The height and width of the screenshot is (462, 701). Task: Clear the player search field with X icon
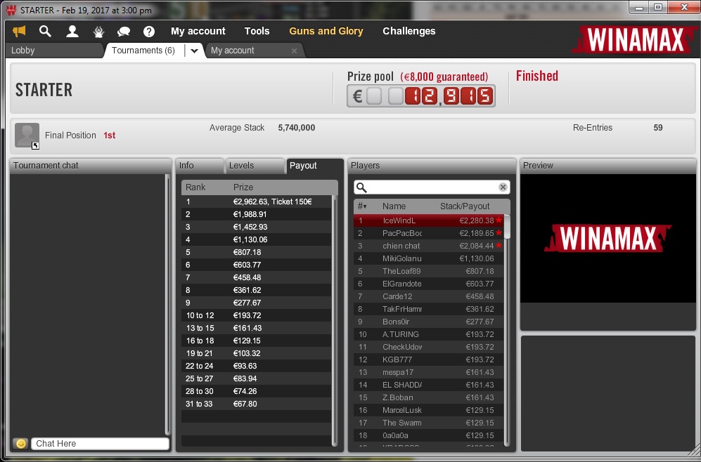(503, 187)
